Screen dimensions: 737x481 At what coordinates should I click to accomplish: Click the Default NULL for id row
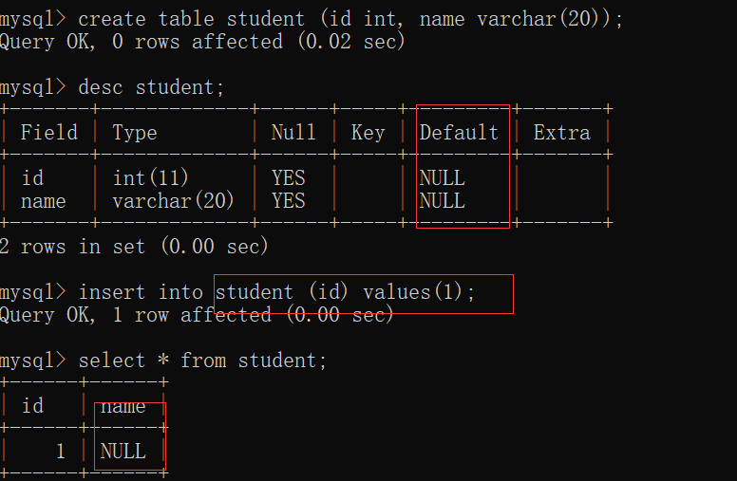pyautogui.click(x=442, y=178)
